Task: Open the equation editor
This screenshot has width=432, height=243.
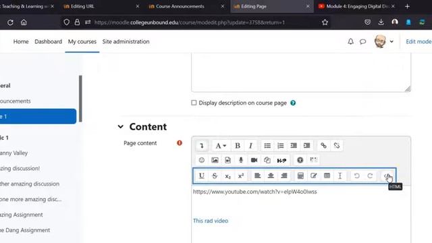Action: tap(300, 175)
